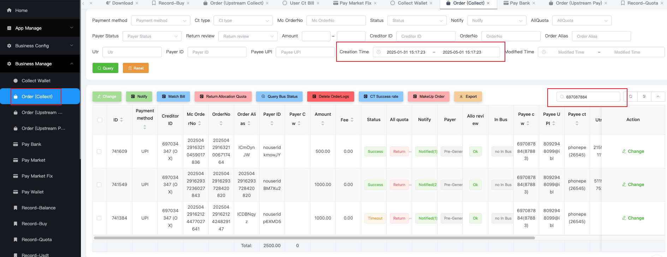This screenshot has width=667, height=257.
Task: Click the Export button
Action: 468,97
